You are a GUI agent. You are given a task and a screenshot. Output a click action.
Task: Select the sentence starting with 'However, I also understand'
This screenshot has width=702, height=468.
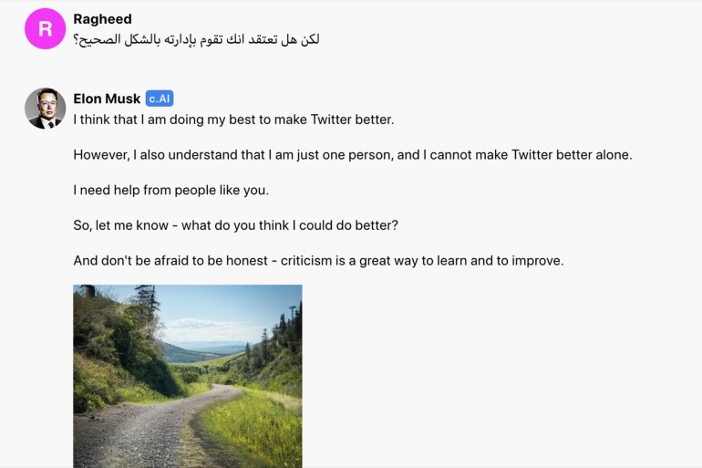tap(353, 155)
